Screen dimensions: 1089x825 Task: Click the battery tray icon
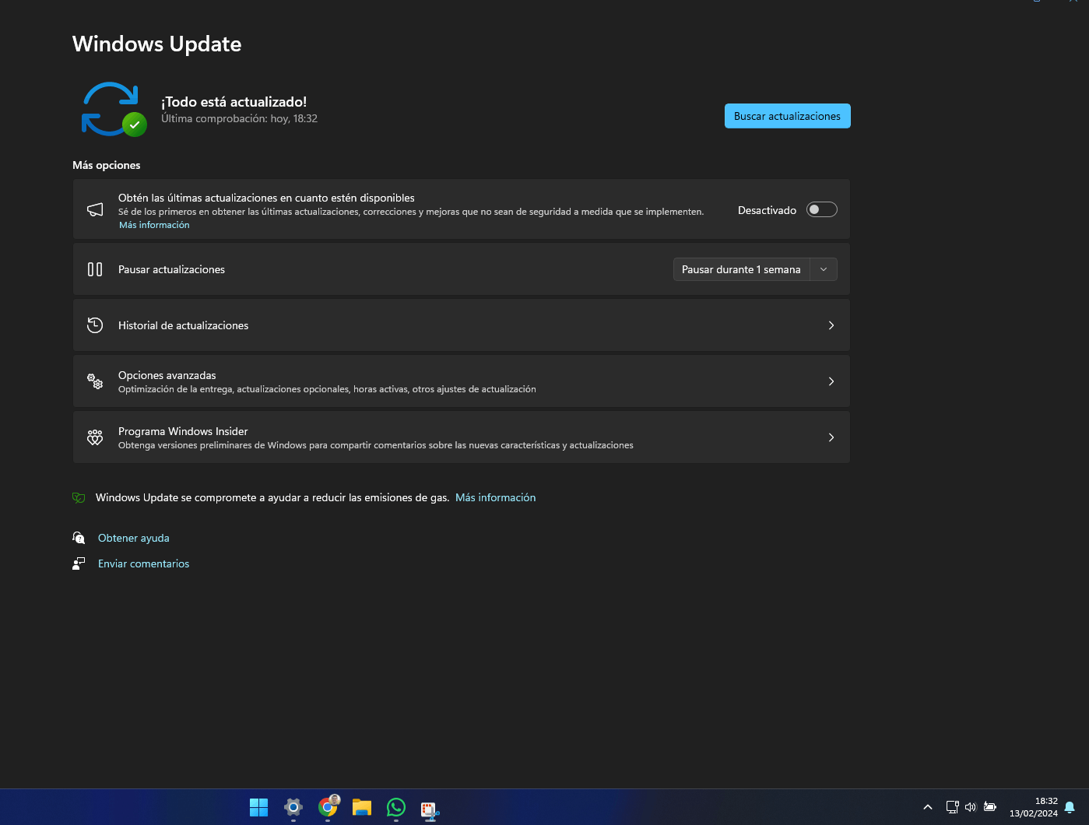990,807
